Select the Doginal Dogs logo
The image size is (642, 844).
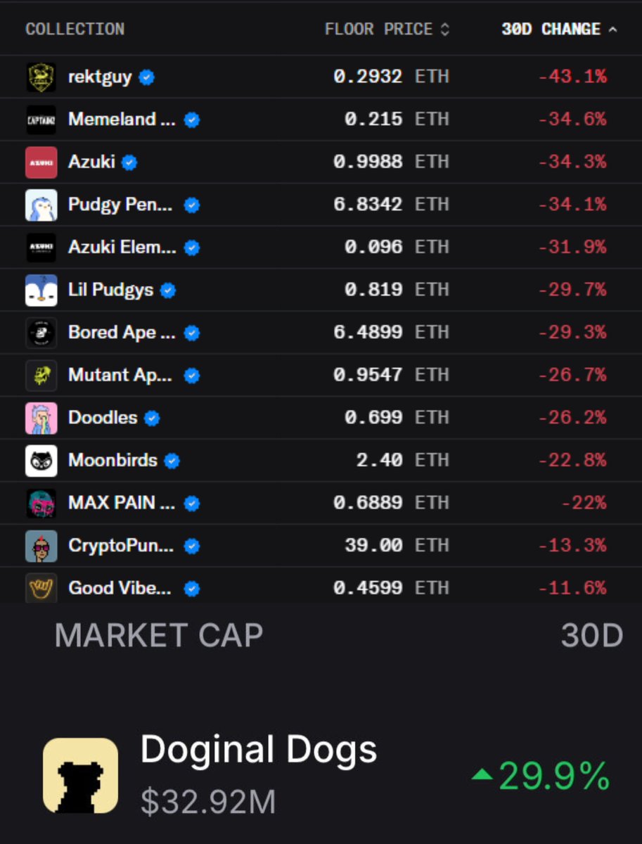(80, 775)
